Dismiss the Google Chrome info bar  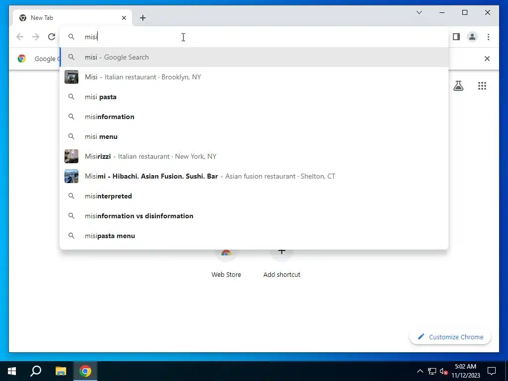[x=487, y=59]
